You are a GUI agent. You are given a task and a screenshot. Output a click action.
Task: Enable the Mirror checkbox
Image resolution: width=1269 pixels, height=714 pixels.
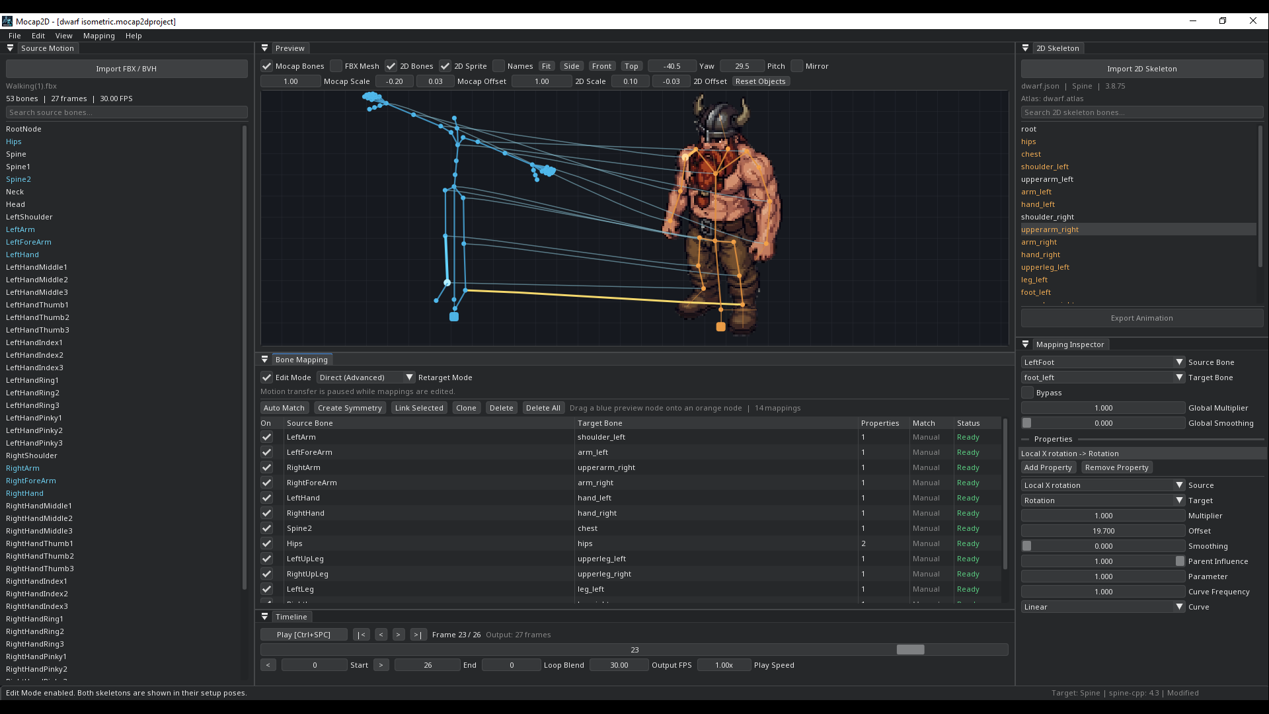pyautogui.click(x=797, y=66)
